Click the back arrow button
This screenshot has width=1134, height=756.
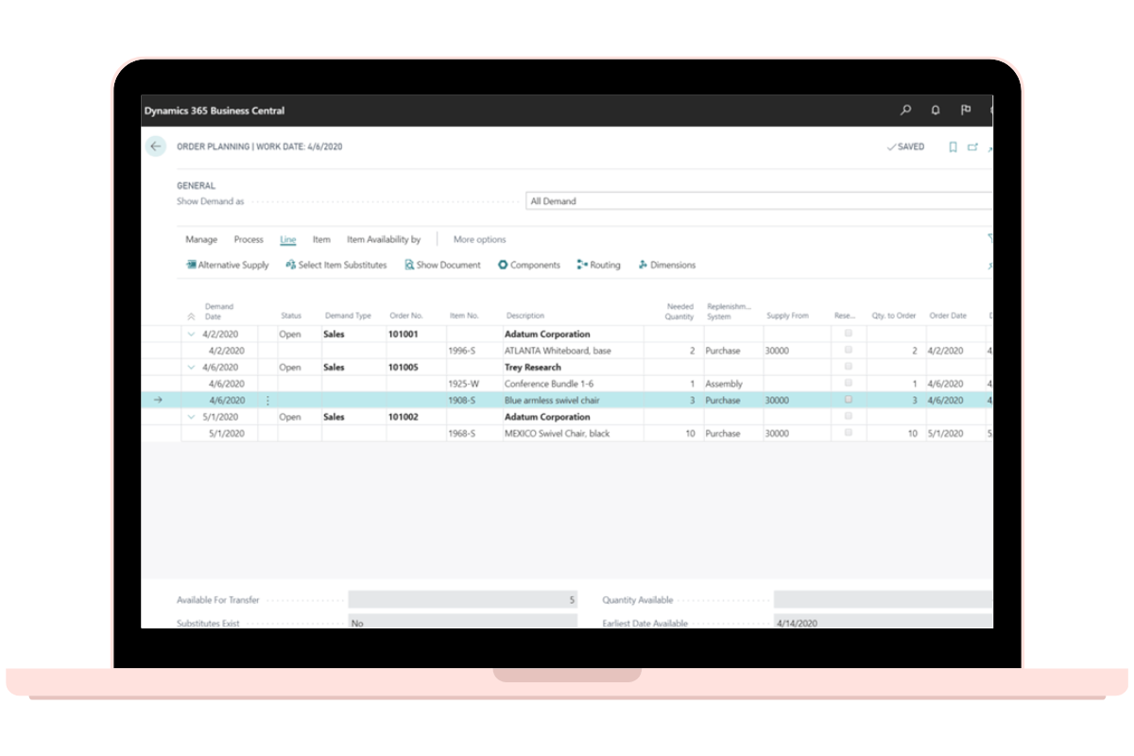pos(156,146)
